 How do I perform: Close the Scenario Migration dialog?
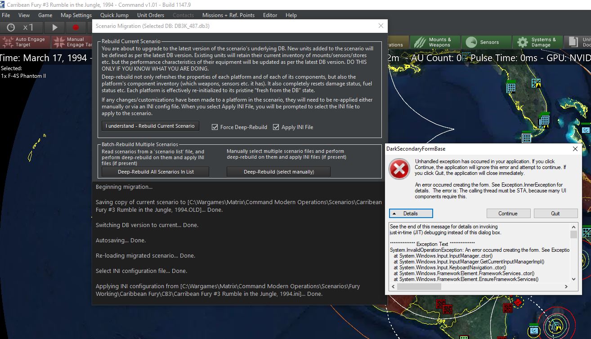(381, 26)
